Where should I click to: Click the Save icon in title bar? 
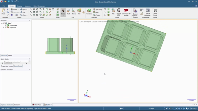(9, 1)
